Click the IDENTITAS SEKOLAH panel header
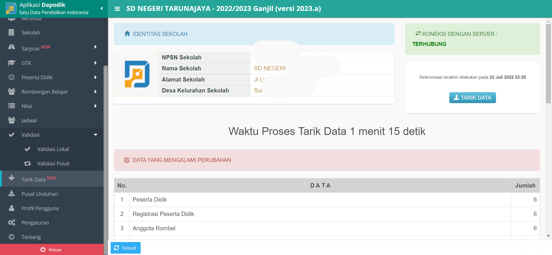The image size is (552, 255). coord(254,34)
